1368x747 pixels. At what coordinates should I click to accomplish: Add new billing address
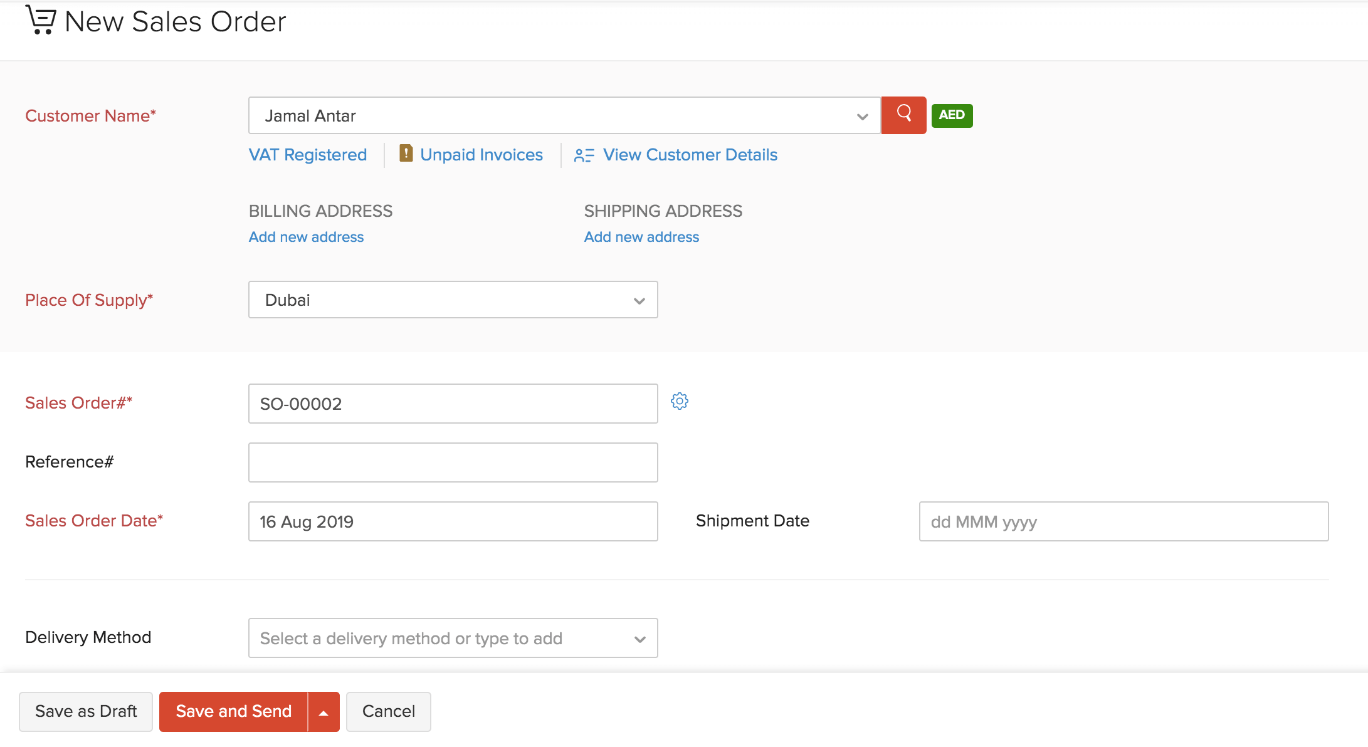[306, 237]
